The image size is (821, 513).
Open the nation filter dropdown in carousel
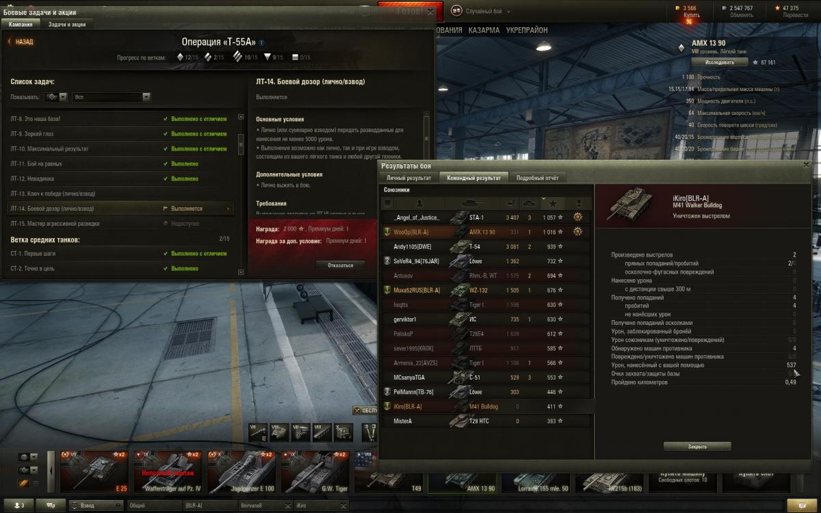point(28,457)
